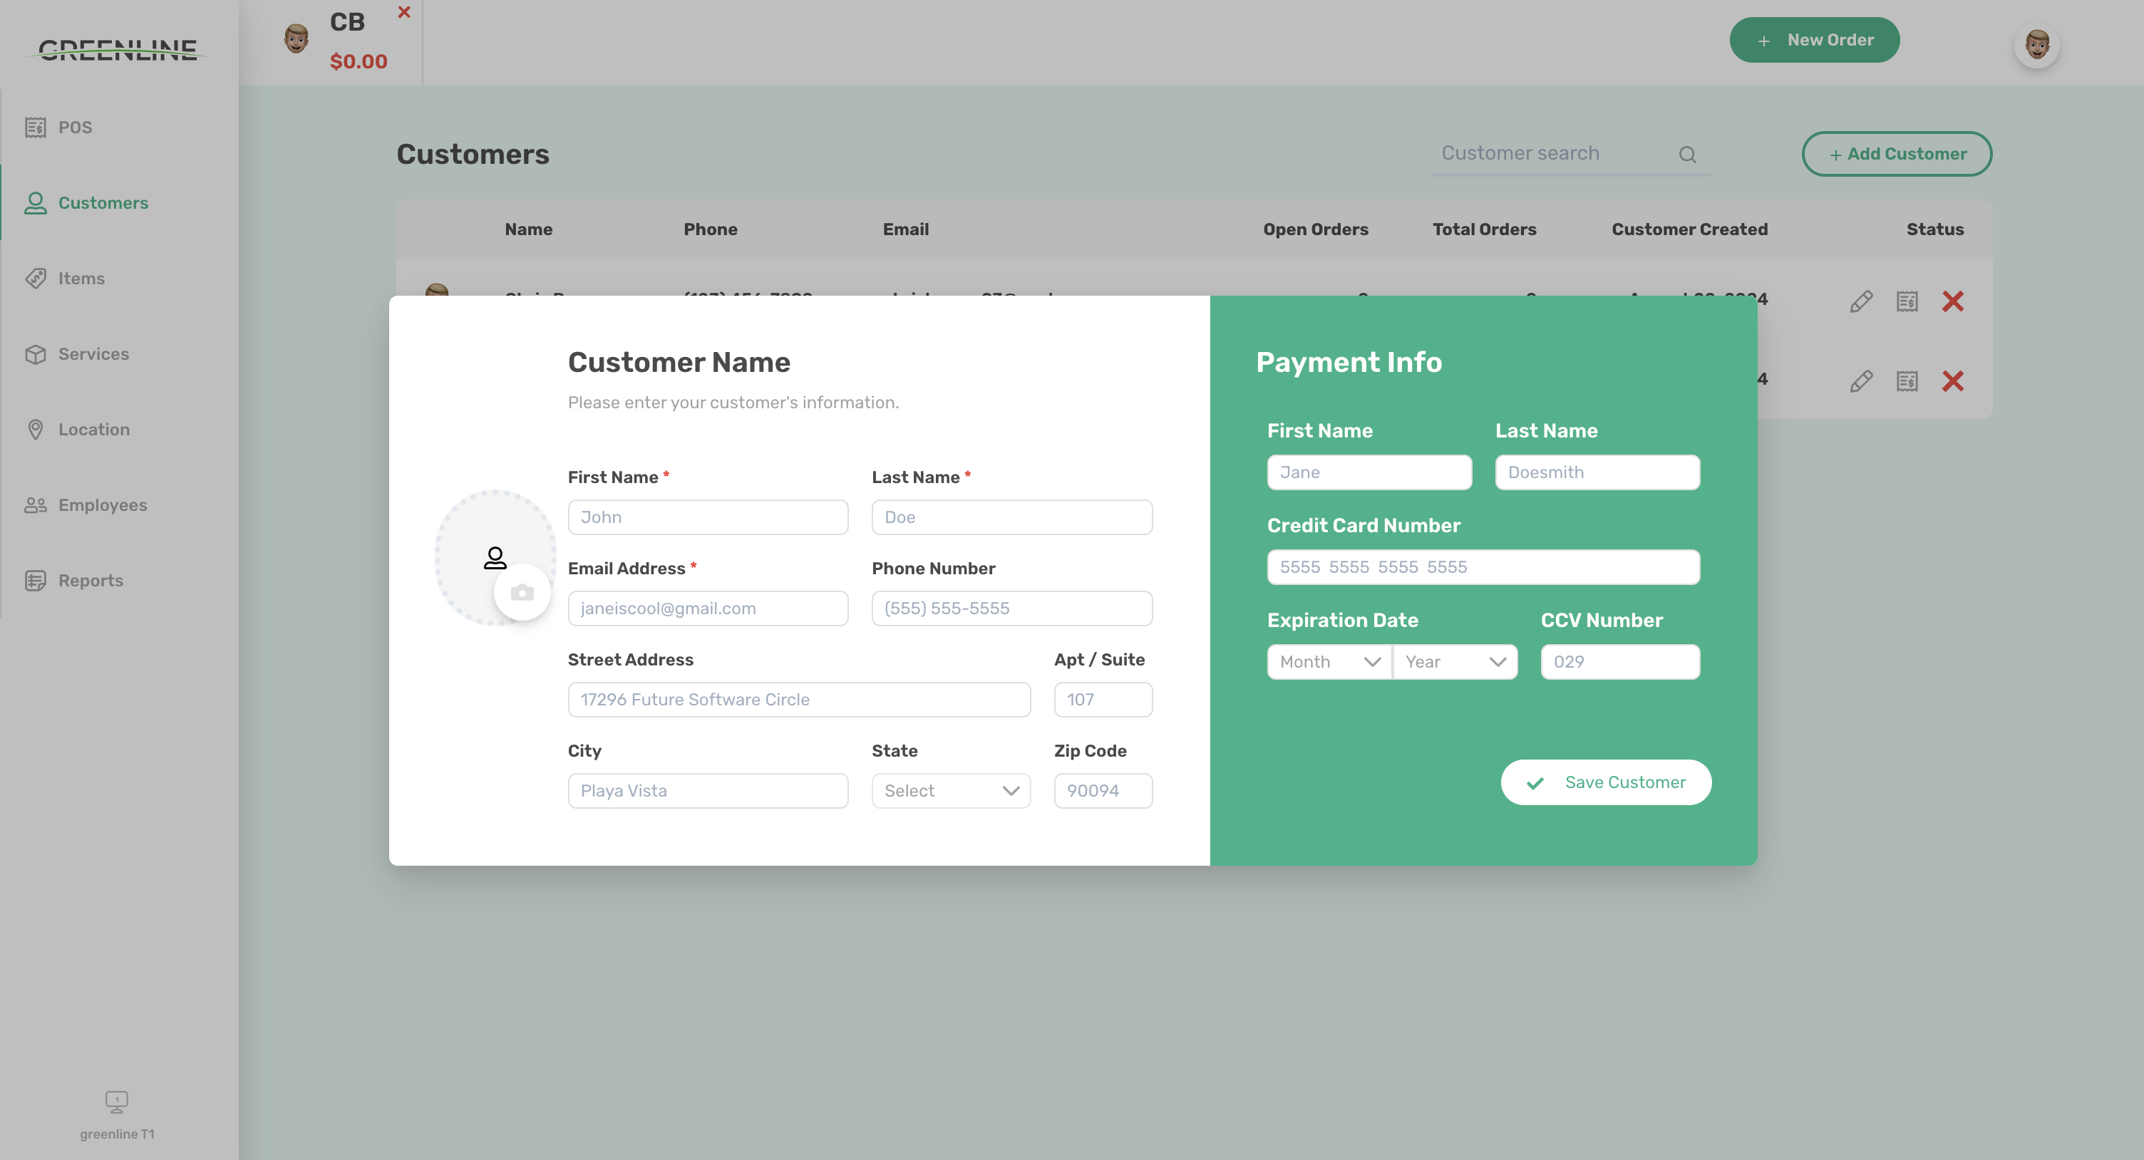
Task: Expand the State select dropdown
Action: point(951,790)
